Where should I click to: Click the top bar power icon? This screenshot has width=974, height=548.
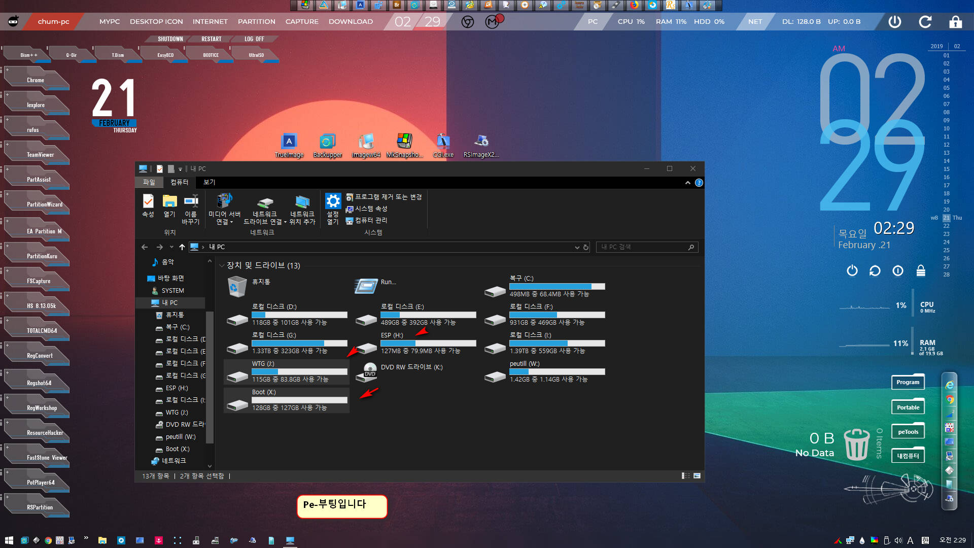[x=895, y=22]
